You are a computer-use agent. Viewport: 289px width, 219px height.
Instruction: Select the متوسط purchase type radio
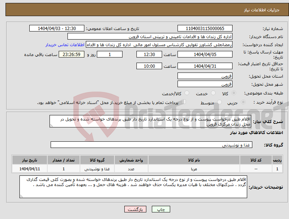[x=219, y=102]
